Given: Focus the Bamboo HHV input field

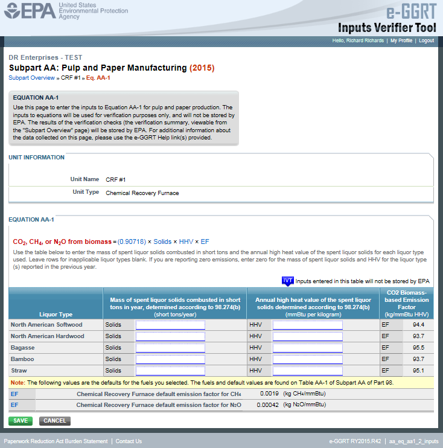Looking at the screenshot, I should click(x=308, y=359).
